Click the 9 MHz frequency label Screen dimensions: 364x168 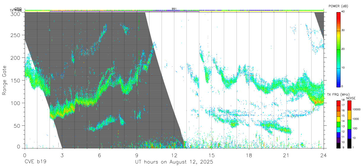click(343, 147)
